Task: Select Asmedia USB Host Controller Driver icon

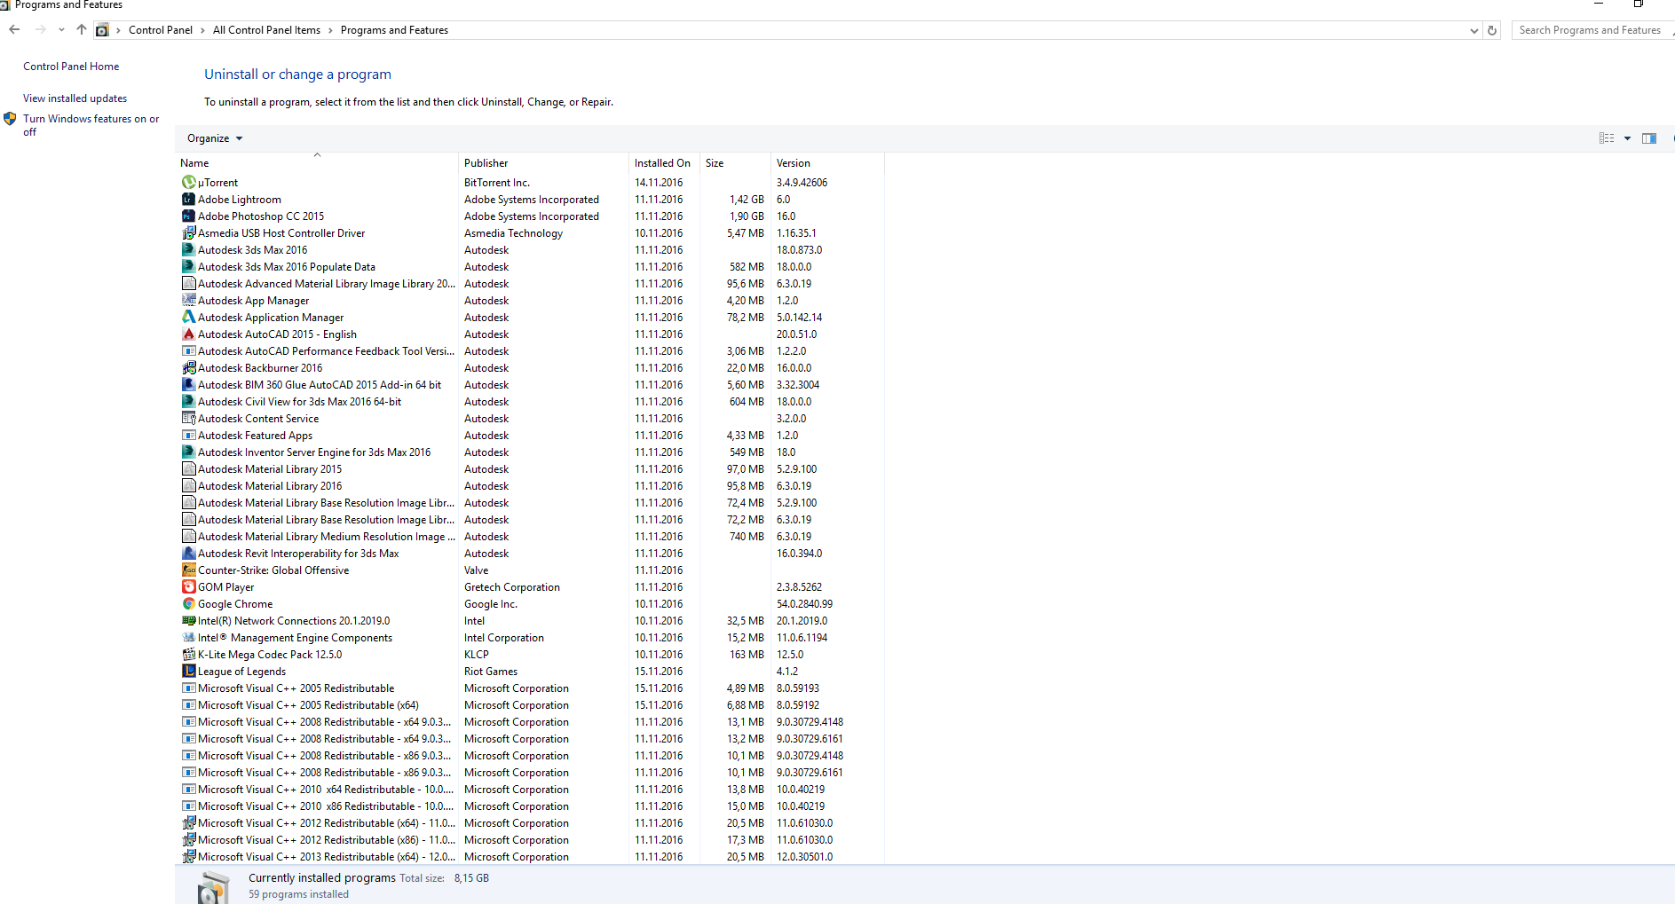Action: click(188, 233)
